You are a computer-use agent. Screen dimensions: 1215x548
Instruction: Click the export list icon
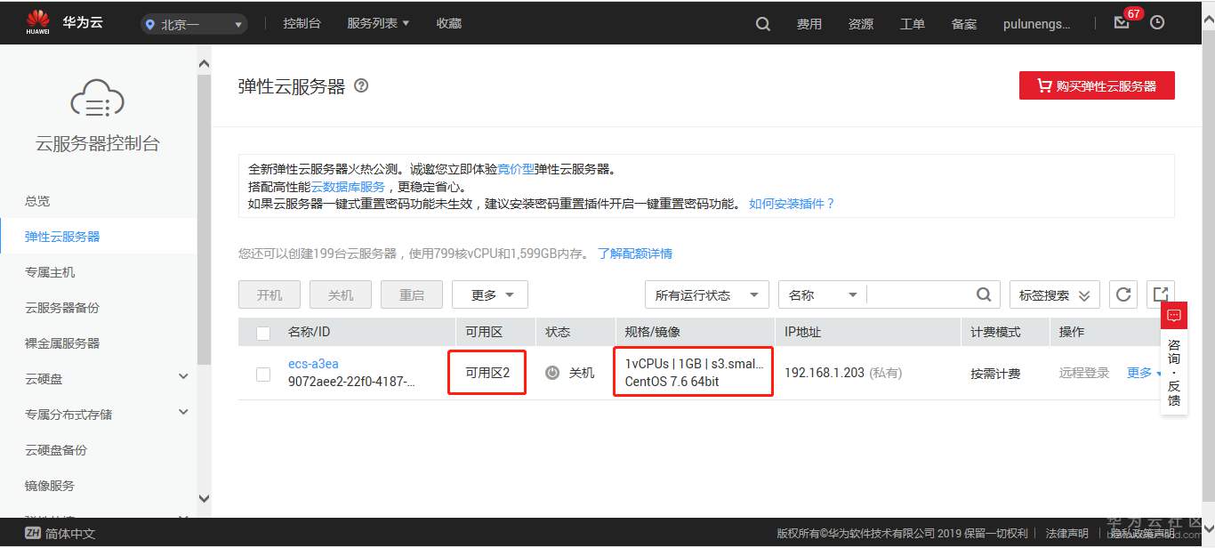pyautogui.click(x=1160, y=294)
